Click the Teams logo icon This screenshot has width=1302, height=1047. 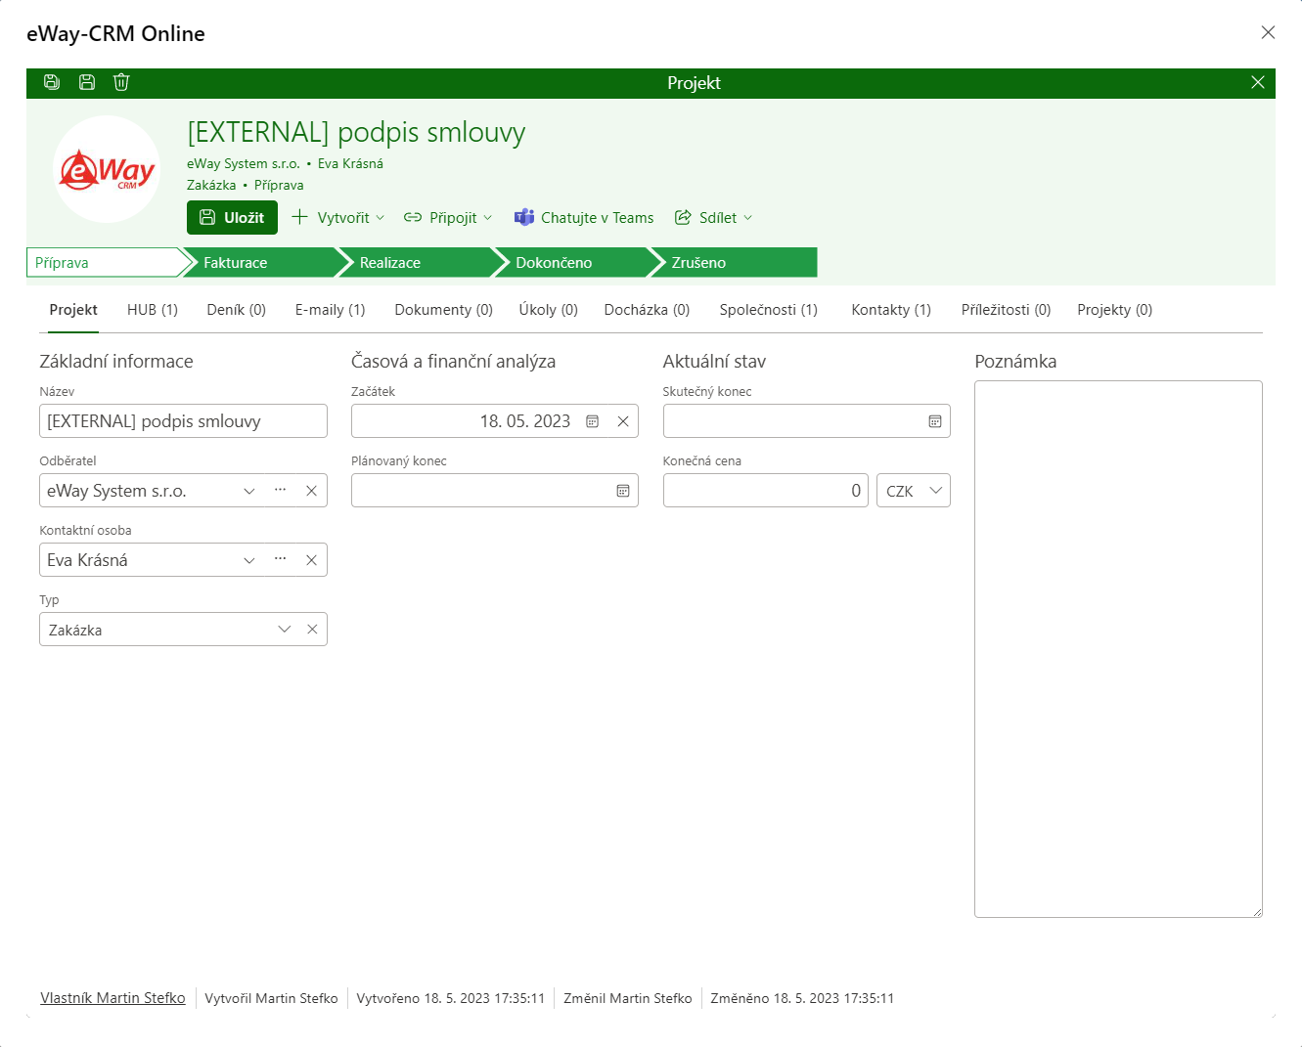(x=524, y=217)
